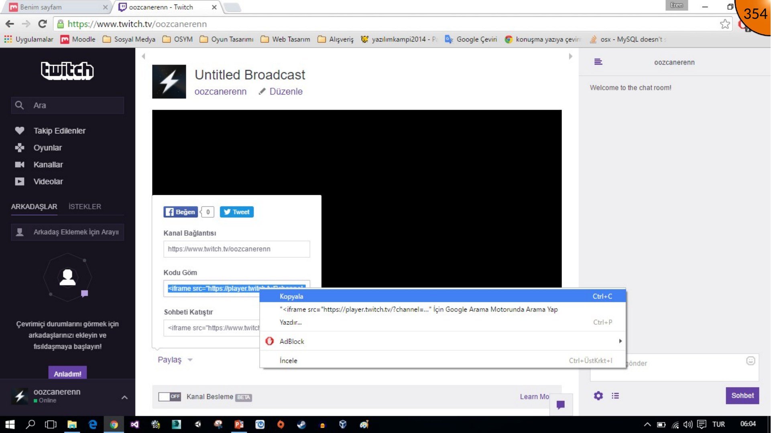
Task: Open Videolar play icon
Action: (x=19, y=181)
